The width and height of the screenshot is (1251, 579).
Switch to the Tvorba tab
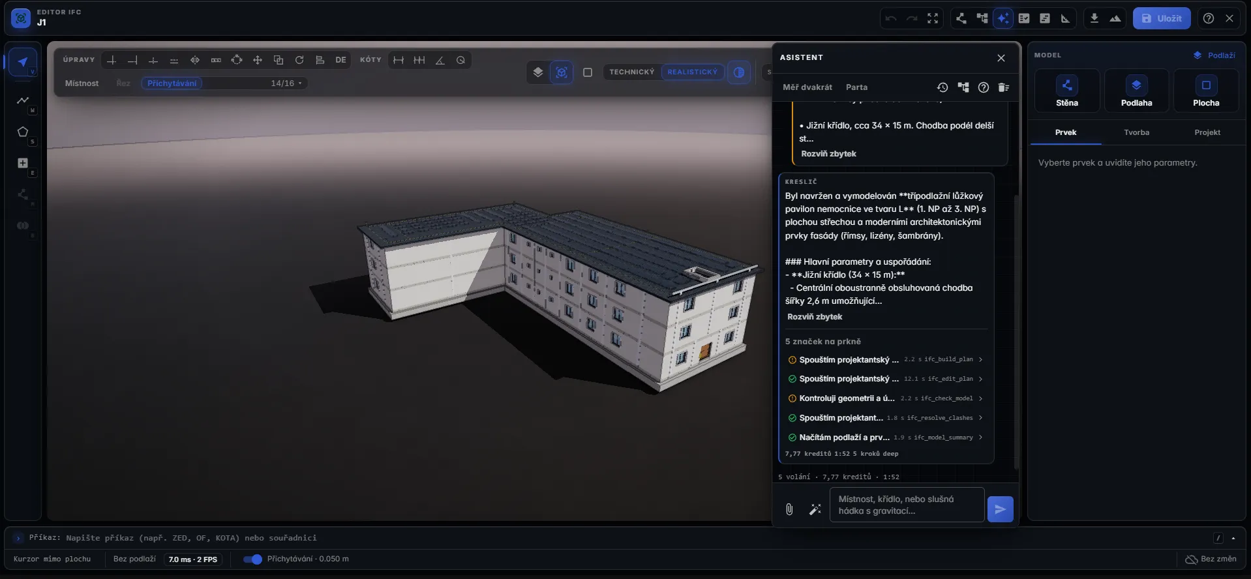[x=1136, y=132]
